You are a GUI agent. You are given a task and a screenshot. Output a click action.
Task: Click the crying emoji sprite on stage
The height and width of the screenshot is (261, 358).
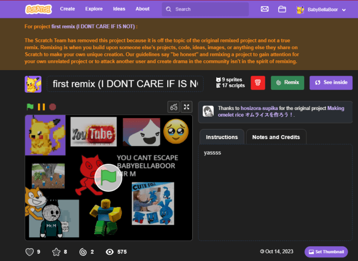pyautogui.click(x=176, y=132)
